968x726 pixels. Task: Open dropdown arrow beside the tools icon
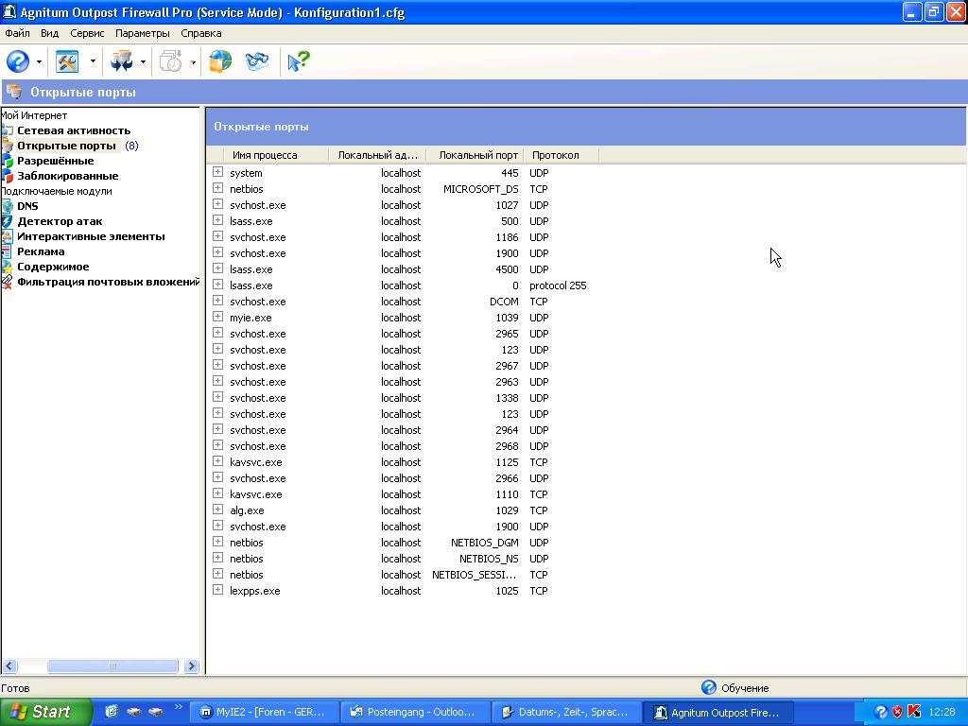[x=93, y=61]
